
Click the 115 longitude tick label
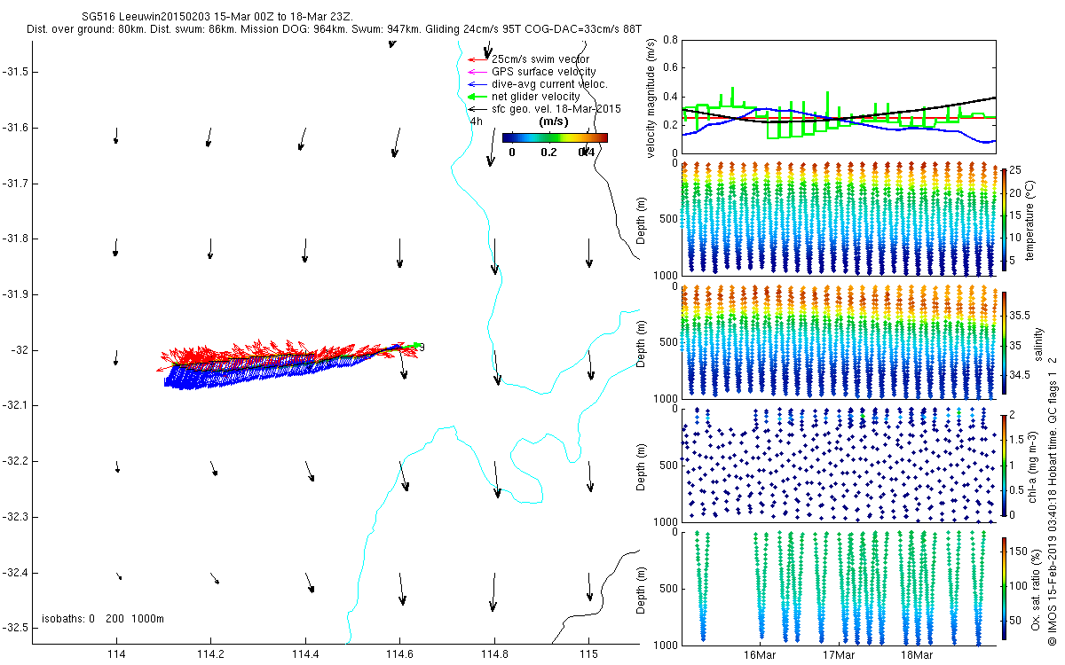click(588, 653)
